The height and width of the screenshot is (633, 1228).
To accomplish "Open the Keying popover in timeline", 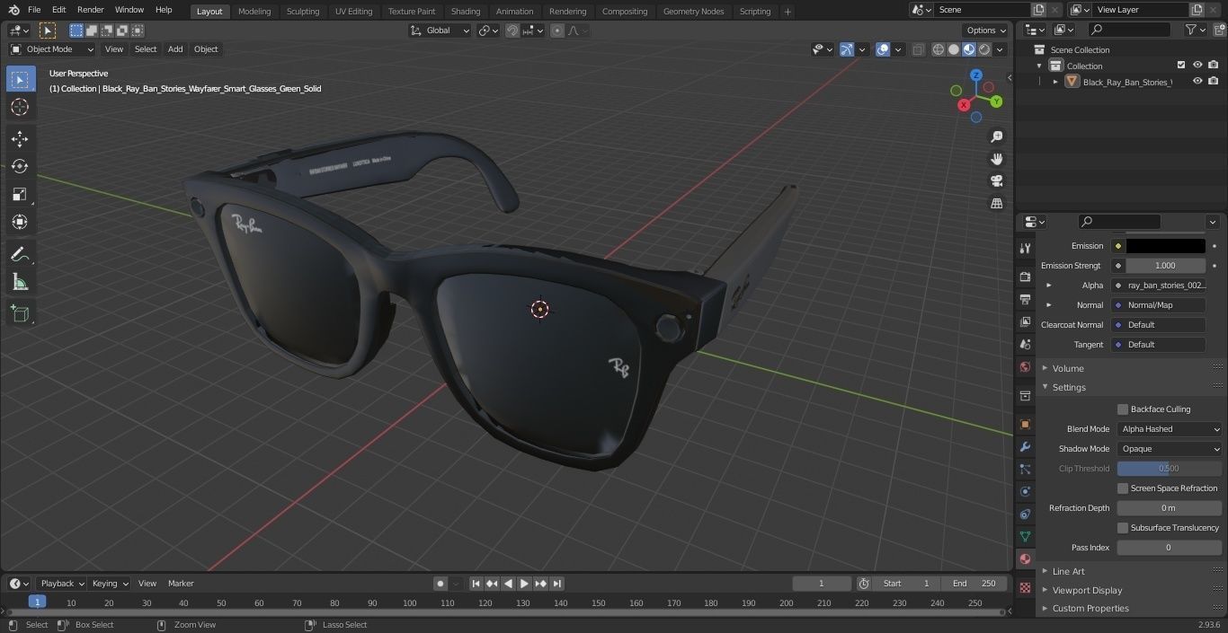I will (x=111, y=584).
